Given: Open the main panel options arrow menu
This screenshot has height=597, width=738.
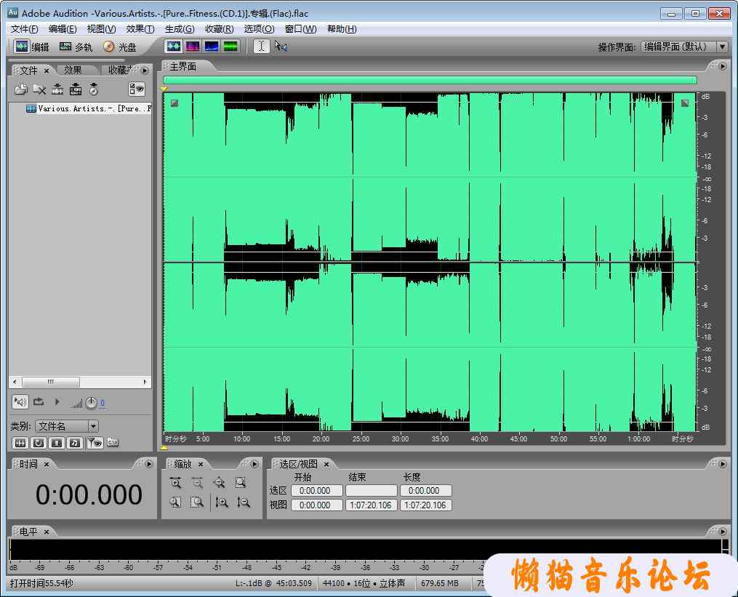Looking at the screenshot, I should pyautogui.click(x=723, y=66).
